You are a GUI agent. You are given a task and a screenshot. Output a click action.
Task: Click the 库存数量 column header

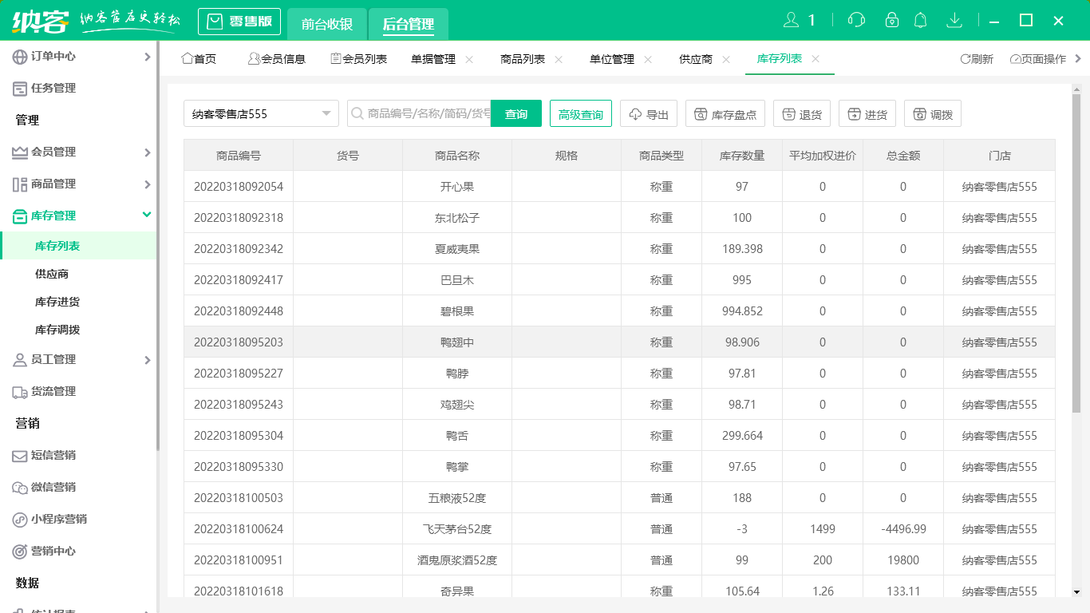tap(742, 156)
